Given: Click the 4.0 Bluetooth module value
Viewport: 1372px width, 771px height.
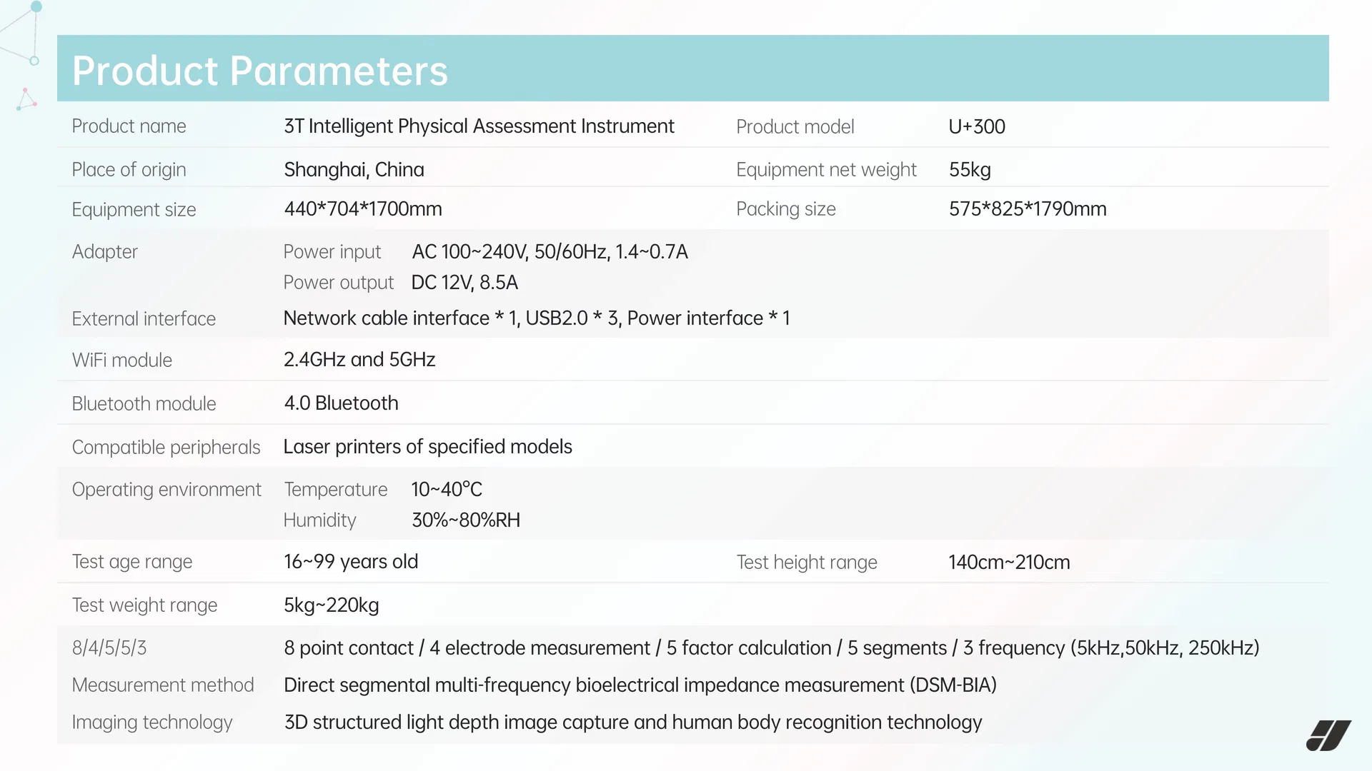Looking at the screenshot, I should (x=341, y=403).
